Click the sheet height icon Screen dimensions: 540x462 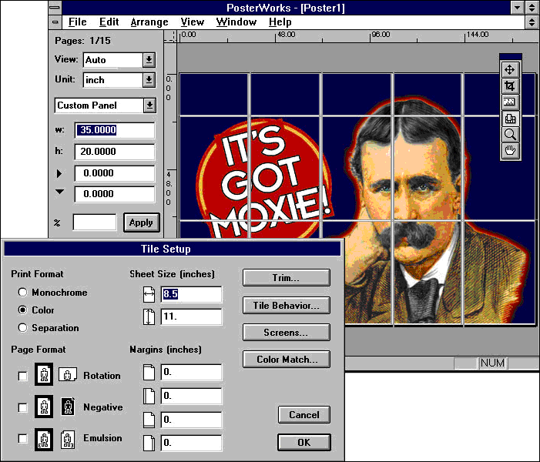(149, 317)
